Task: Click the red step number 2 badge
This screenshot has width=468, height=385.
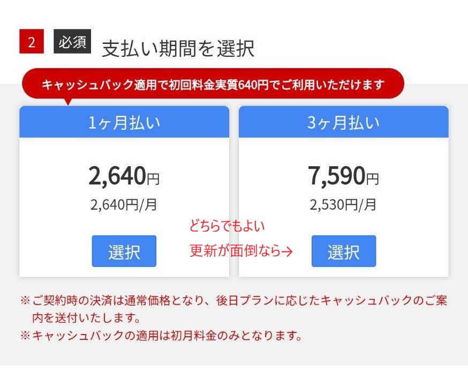Action: (31, 42)
